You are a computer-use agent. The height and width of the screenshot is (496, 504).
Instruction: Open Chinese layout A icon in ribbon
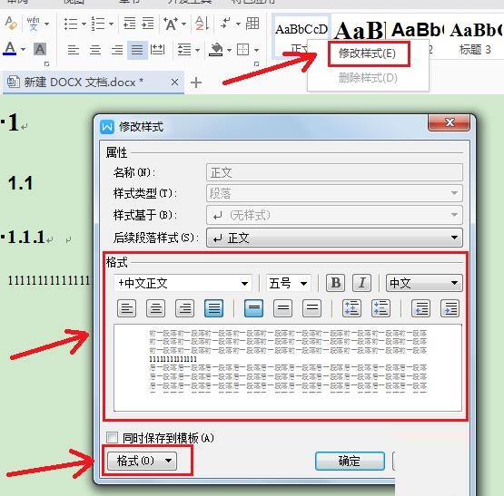coord(171,24)
